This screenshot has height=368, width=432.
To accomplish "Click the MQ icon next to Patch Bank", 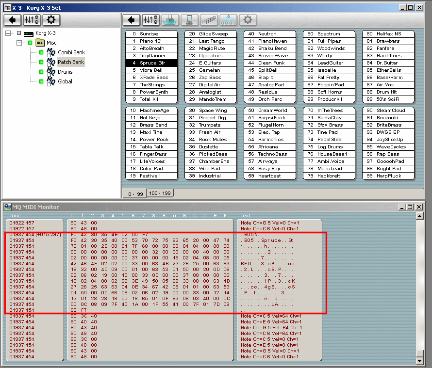I will click(51, 62).
